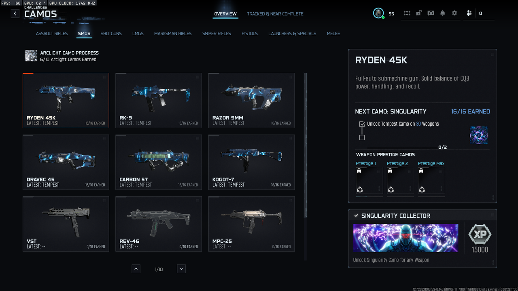Switch to Tracked & Near Complete tab
This screenshot has height=291, width=518.
pos(275,14)
